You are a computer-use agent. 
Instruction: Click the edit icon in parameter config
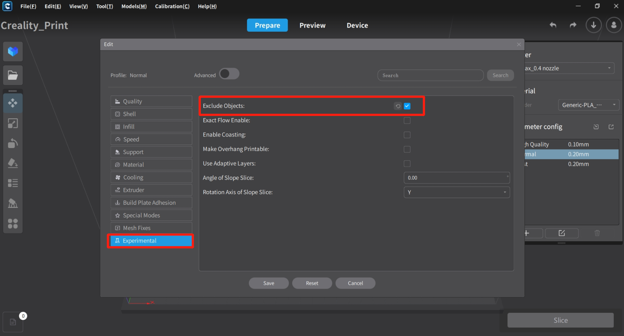[562, 233]
